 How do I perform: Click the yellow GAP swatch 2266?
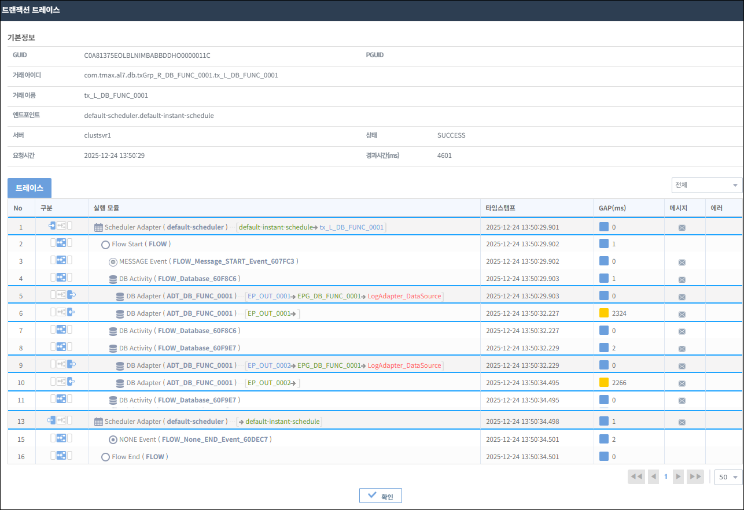pyautogui.click(x=604, y=383)
